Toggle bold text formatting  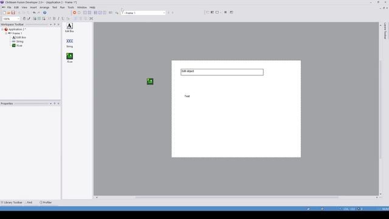point(54,19)
